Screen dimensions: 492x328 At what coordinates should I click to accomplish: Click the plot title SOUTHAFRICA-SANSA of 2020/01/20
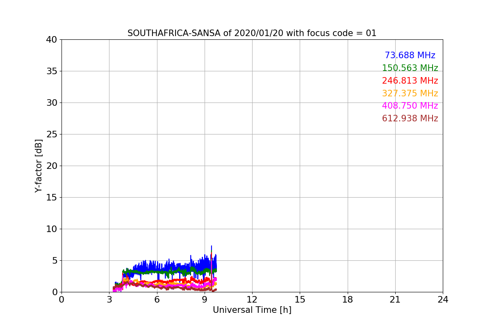[252, 33]
